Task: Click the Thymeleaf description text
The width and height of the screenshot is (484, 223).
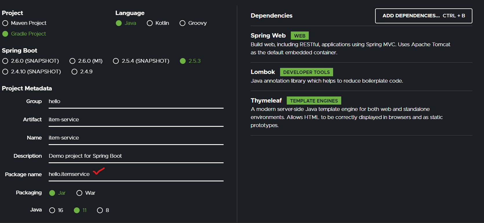Action: 347,117
